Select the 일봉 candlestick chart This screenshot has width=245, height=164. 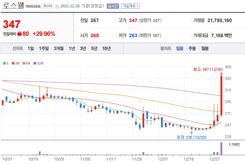pyautogui.click(x=180, y=48)
